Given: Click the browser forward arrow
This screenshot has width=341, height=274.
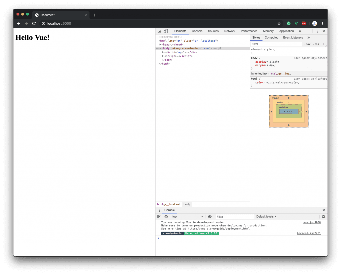Looking at the screenshot, I should coord(26,24).
